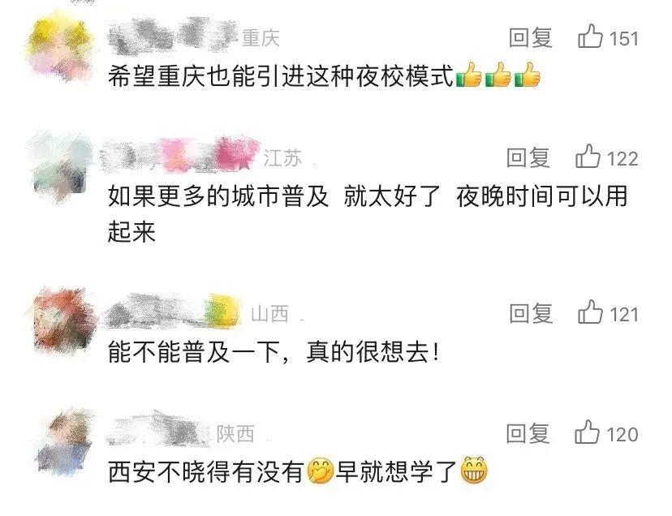Like the Chongqing comment with 151 likes

(590, 37)
